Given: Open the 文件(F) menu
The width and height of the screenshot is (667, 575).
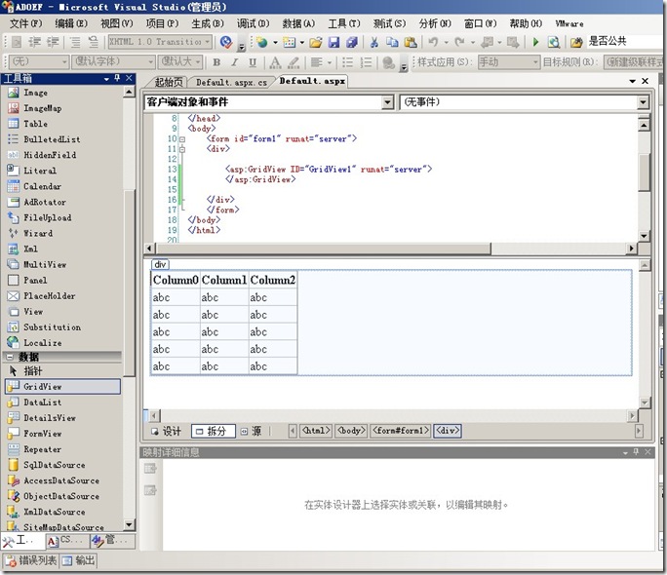Looking at the screenshot, I should point(26,23).
